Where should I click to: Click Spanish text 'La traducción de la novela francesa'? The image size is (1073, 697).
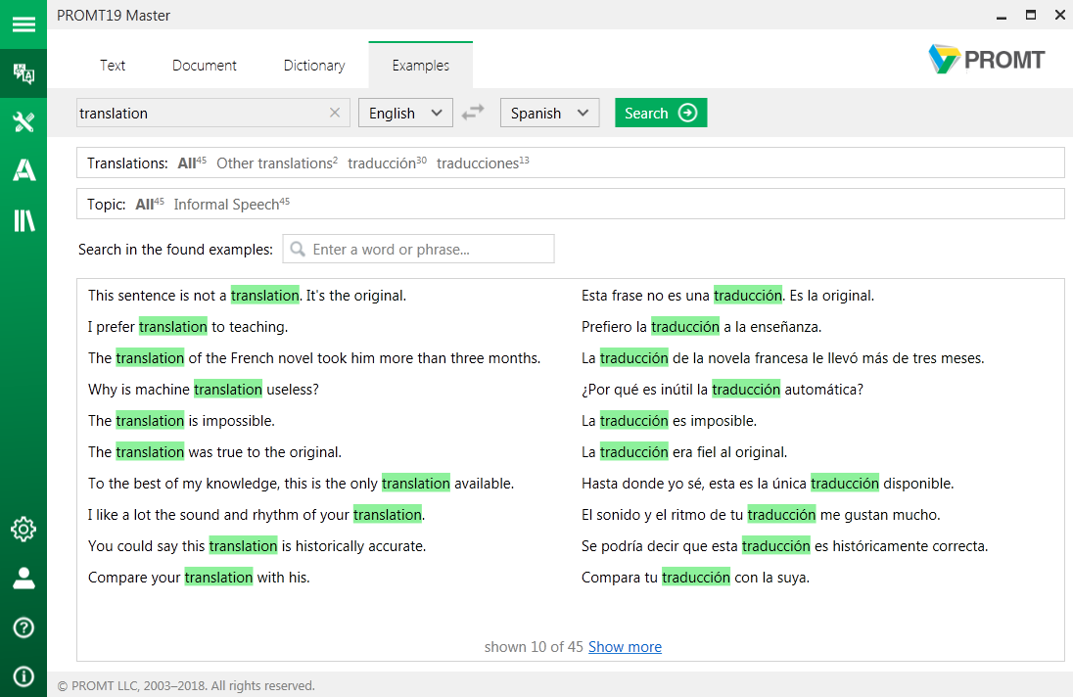point(782,358)
